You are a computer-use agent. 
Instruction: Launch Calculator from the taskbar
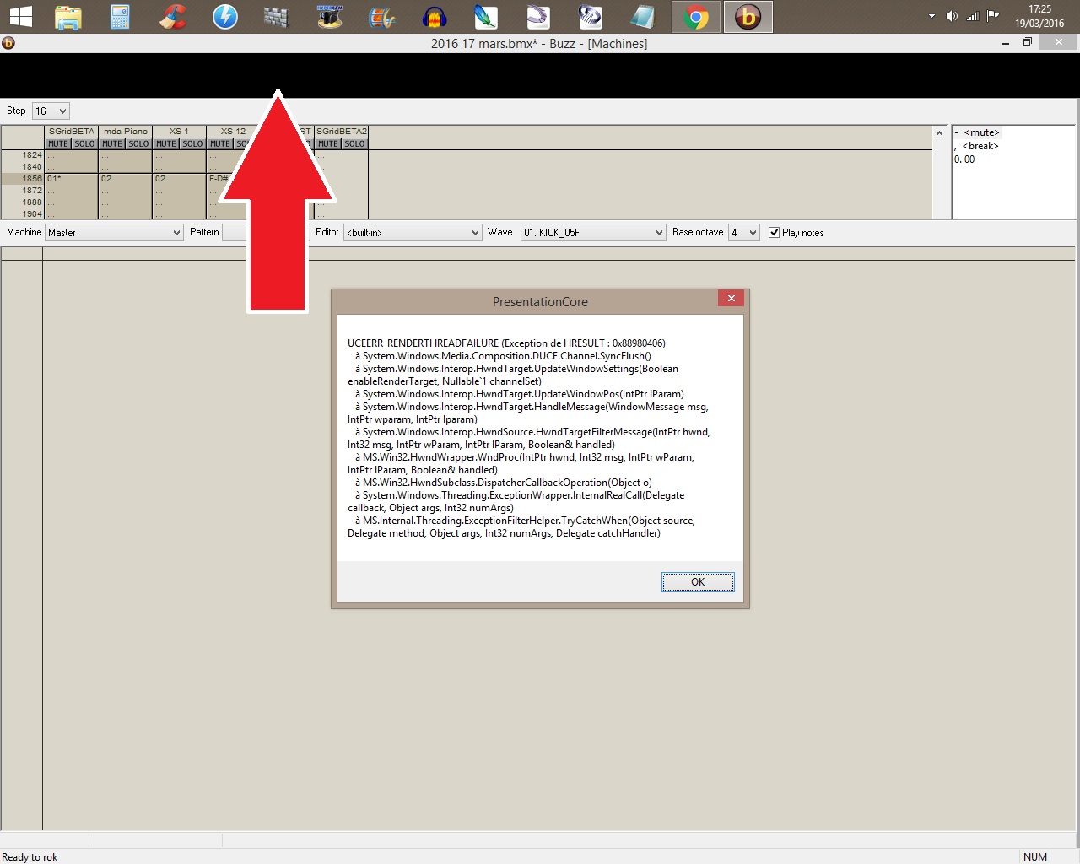(121, 17)
